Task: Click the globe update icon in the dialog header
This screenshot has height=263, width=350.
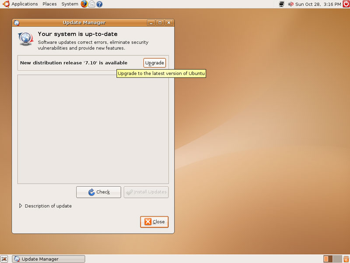Action: pyautogui.click(x=26, y=39)
